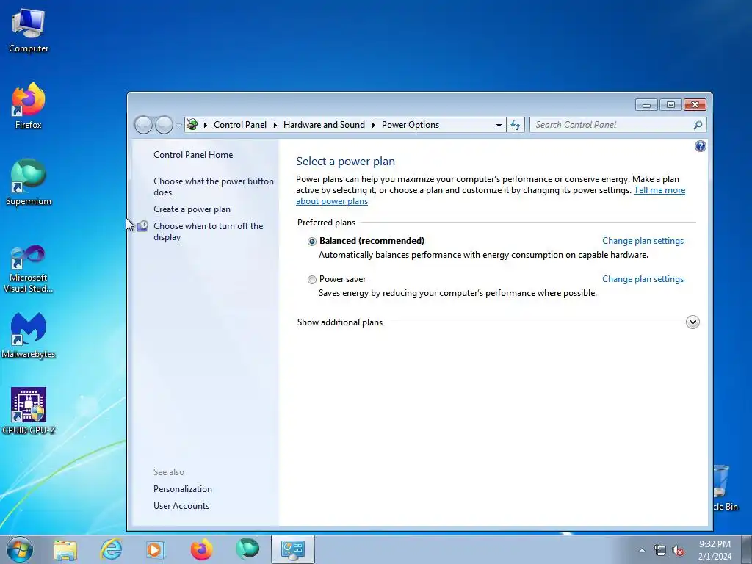
Task: Maximize the Power Options window
Action: [670, 104]
